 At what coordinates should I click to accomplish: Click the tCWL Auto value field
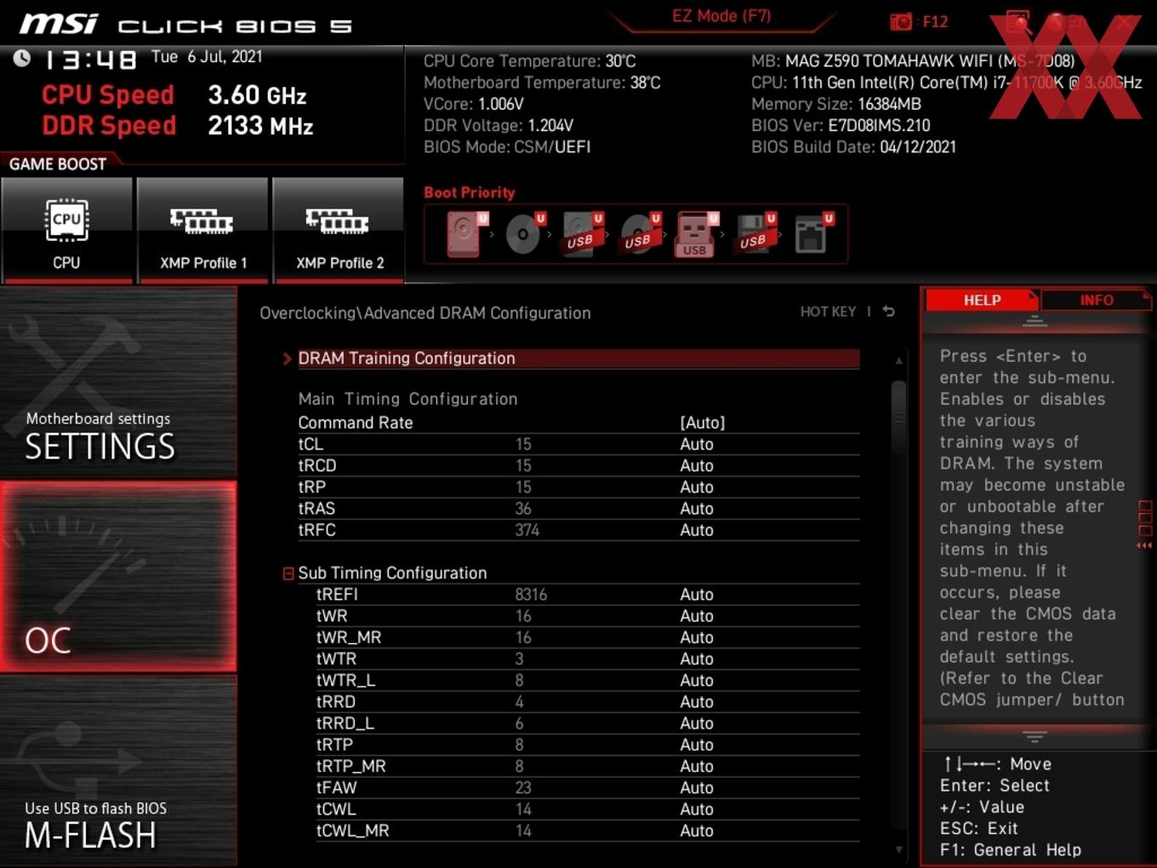697,809
